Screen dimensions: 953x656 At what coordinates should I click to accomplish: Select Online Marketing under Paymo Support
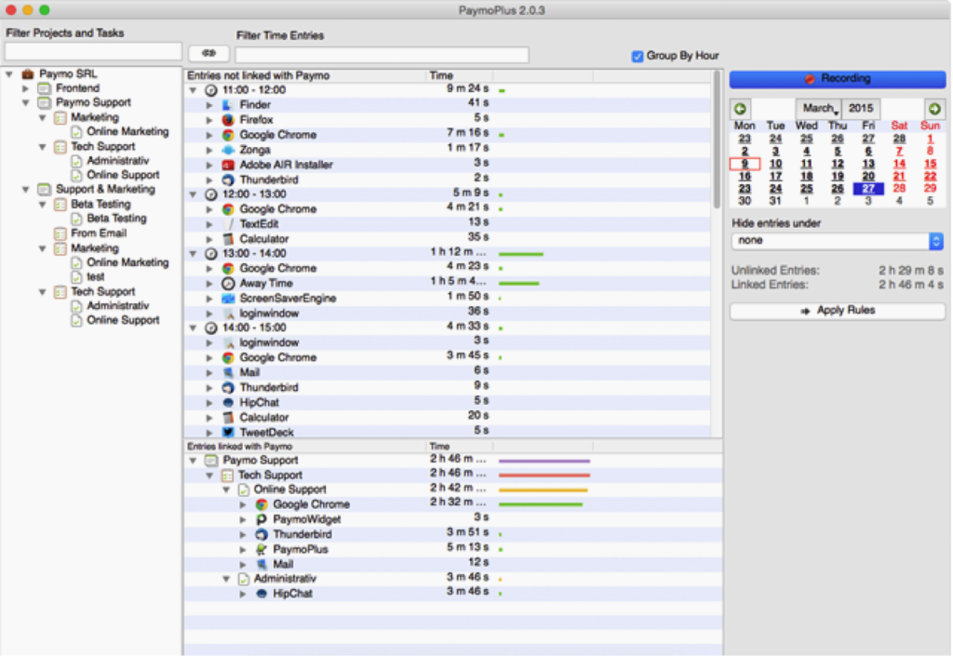pos(127,132)
